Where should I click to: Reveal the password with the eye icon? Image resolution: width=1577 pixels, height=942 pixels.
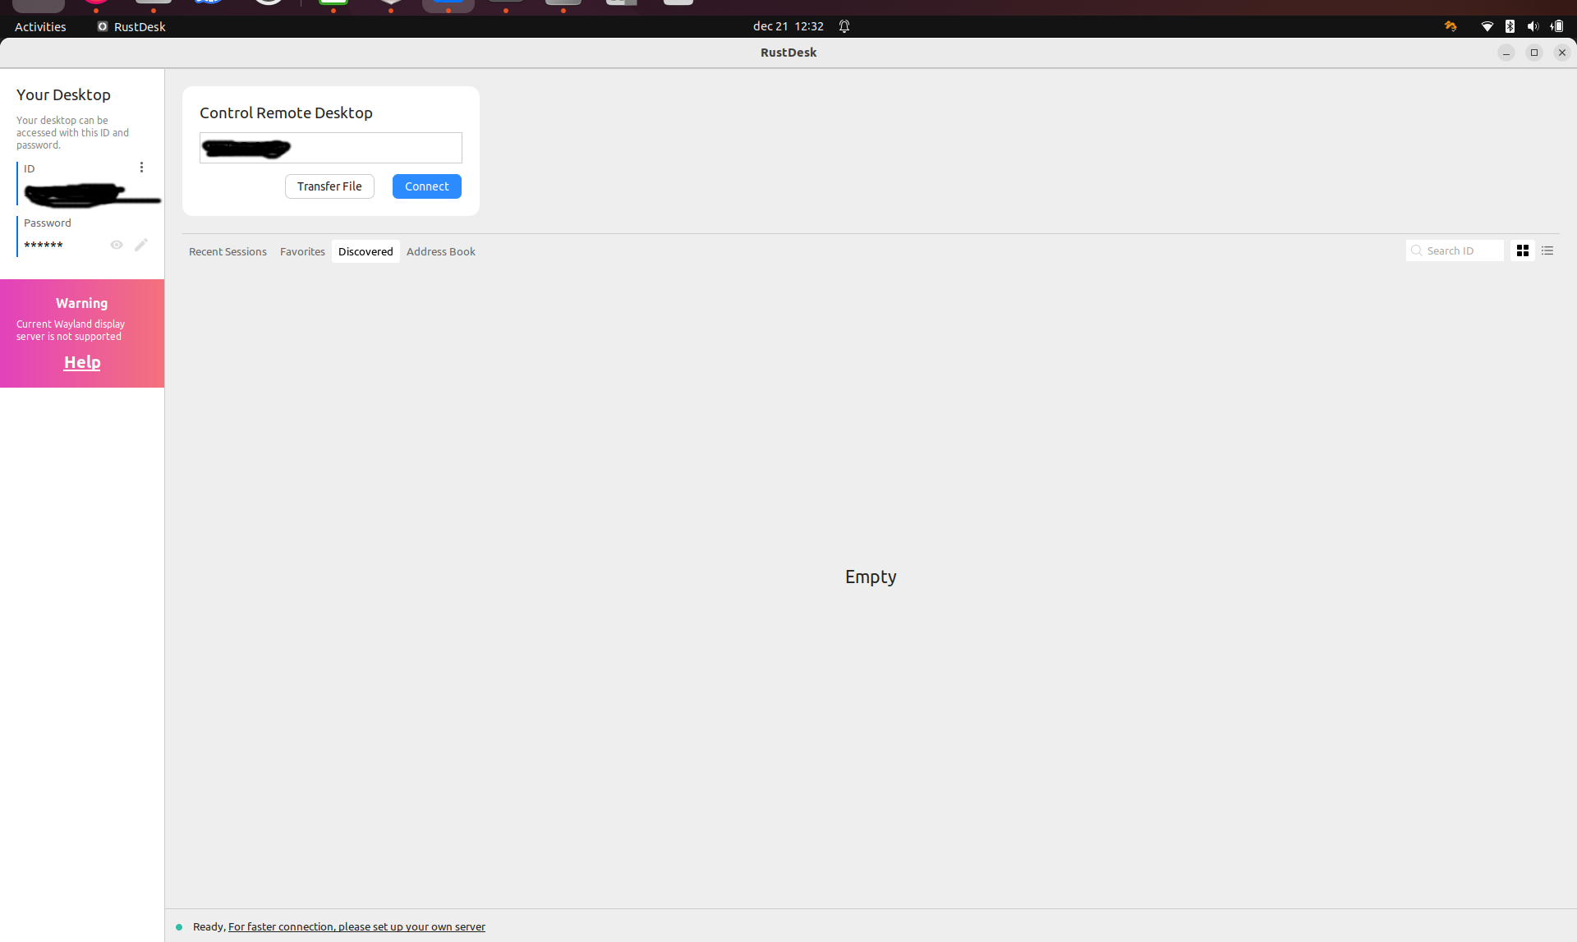click(116, 244)
